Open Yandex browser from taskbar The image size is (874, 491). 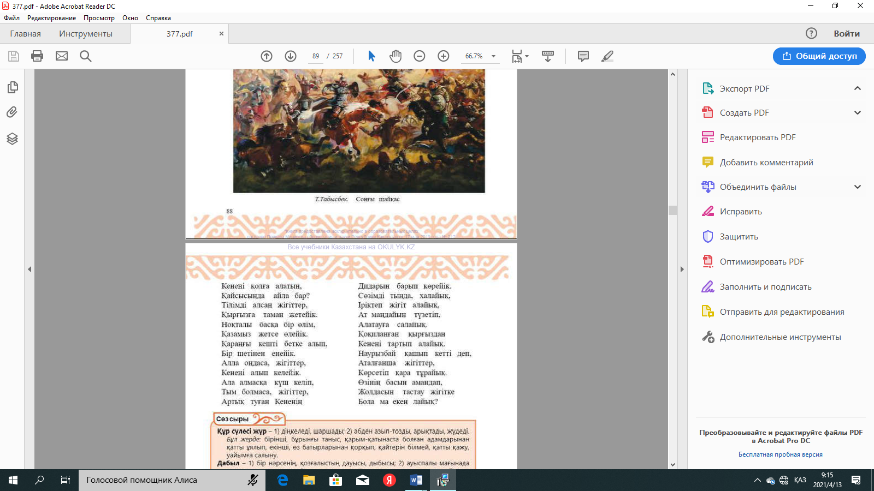389,480
